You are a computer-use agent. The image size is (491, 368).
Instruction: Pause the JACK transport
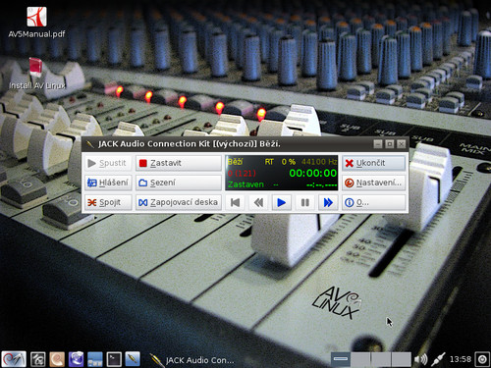[x=305, y=203]
